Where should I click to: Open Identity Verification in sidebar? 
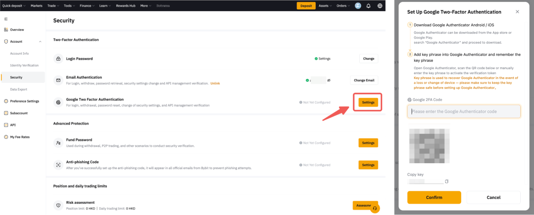pos(24,65)
